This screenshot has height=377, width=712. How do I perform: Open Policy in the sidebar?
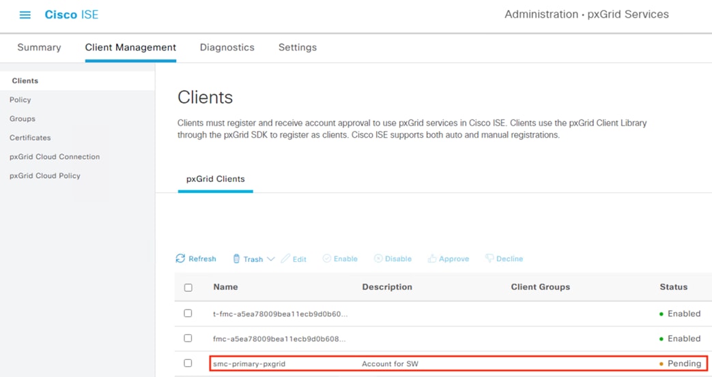20,100
